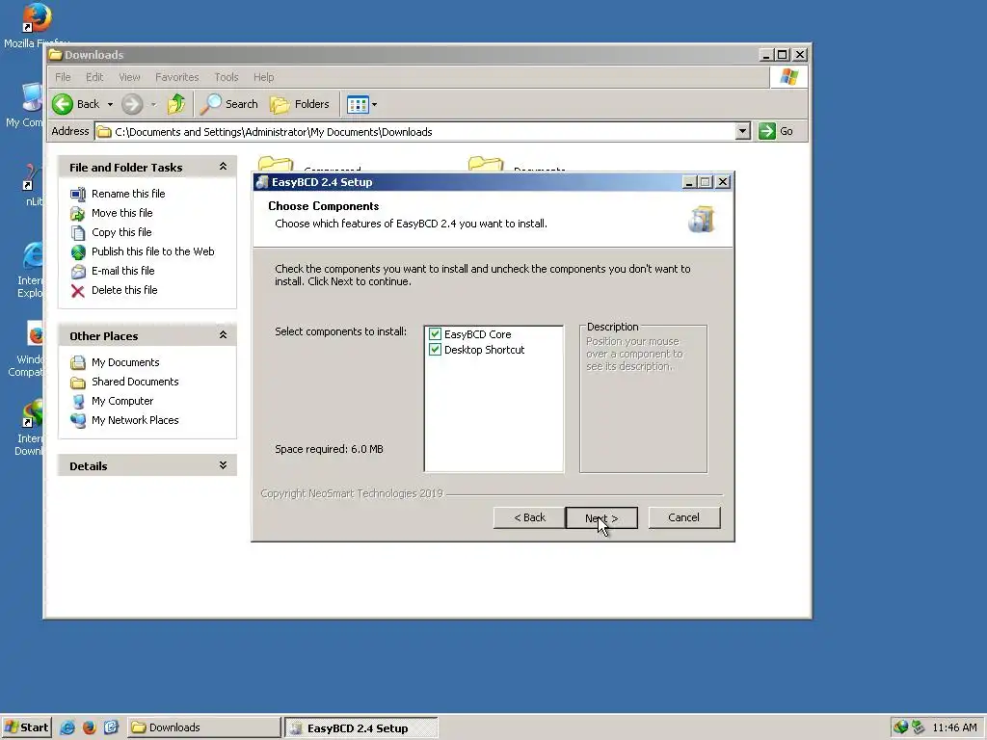Open the Edit menu in Downloads window
The image size is (987, 740).
tap(94, 77)
